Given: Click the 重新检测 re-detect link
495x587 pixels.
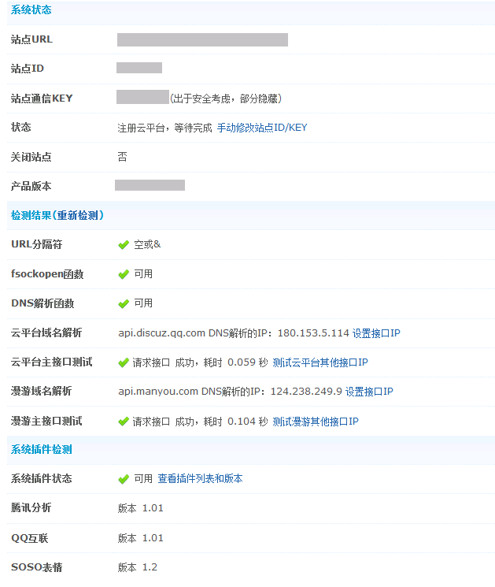Looking at the screenshot, I should [78, 215].
